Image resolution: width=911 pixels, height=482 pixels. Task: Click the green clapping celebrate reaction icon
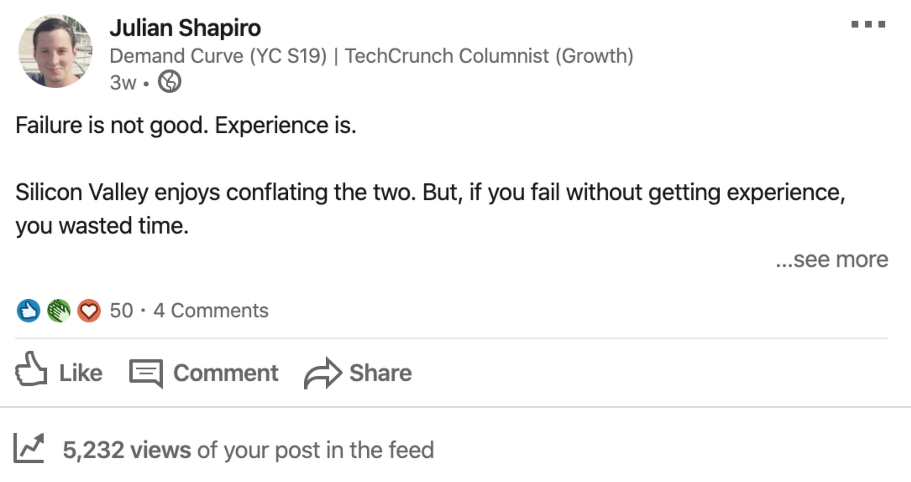coord(59,311)
